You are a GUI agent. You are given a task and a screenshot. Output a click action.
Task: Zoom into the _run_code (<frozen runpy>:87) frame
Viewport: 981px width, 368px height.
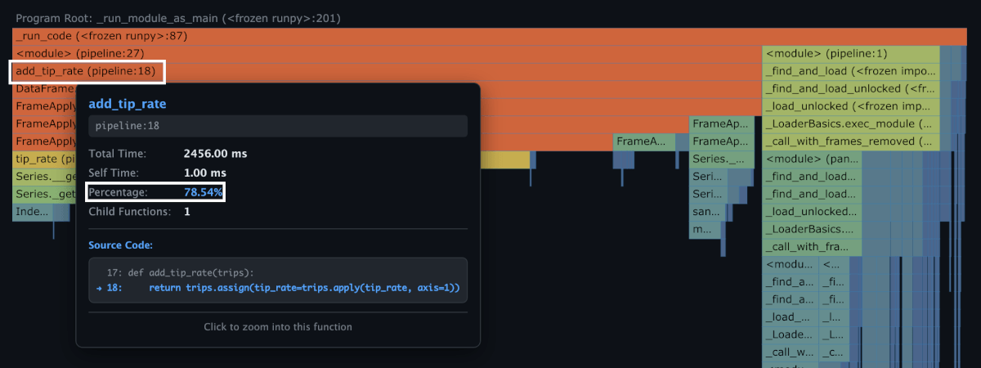tap(490, 36)
